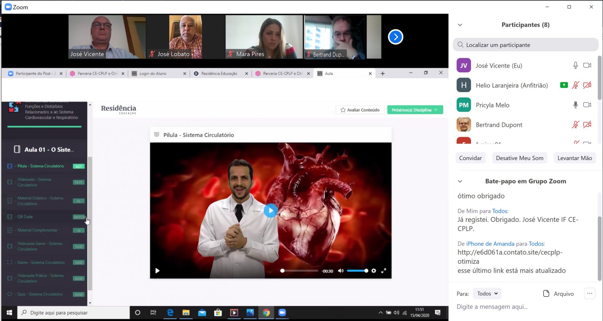Switch to the Residência Educação browser tab
The width and height of the screenshot is (603, 321).
(219, 74)
